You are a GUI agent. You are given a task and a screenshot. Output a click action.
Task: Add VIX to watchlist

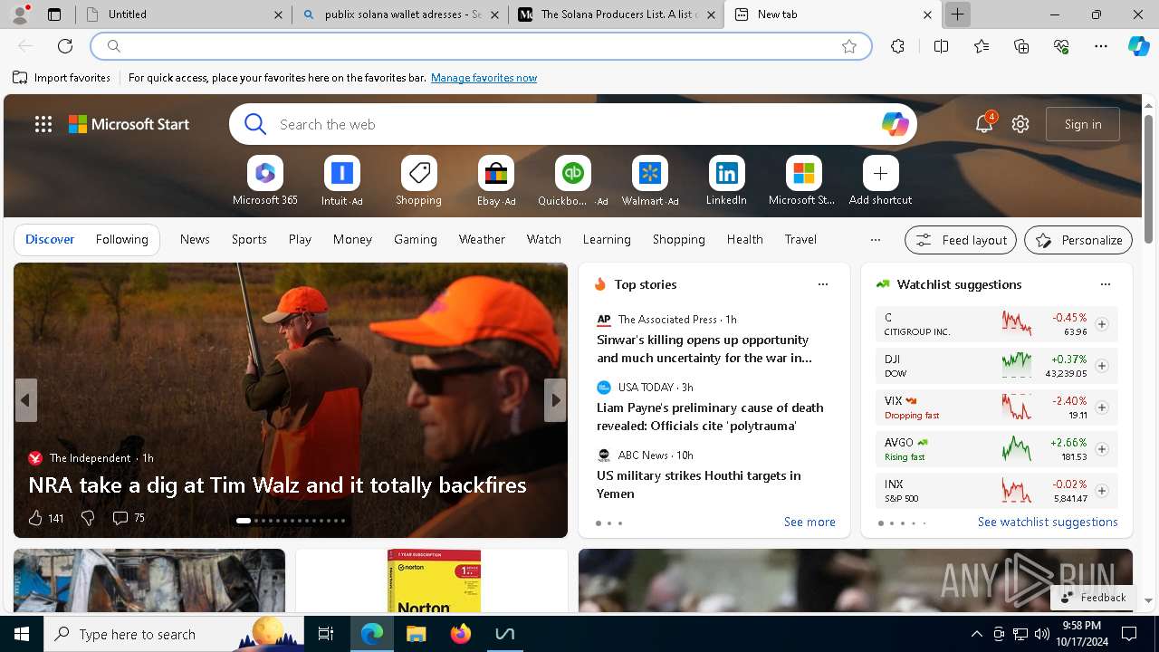click(x=1102, y=407)
